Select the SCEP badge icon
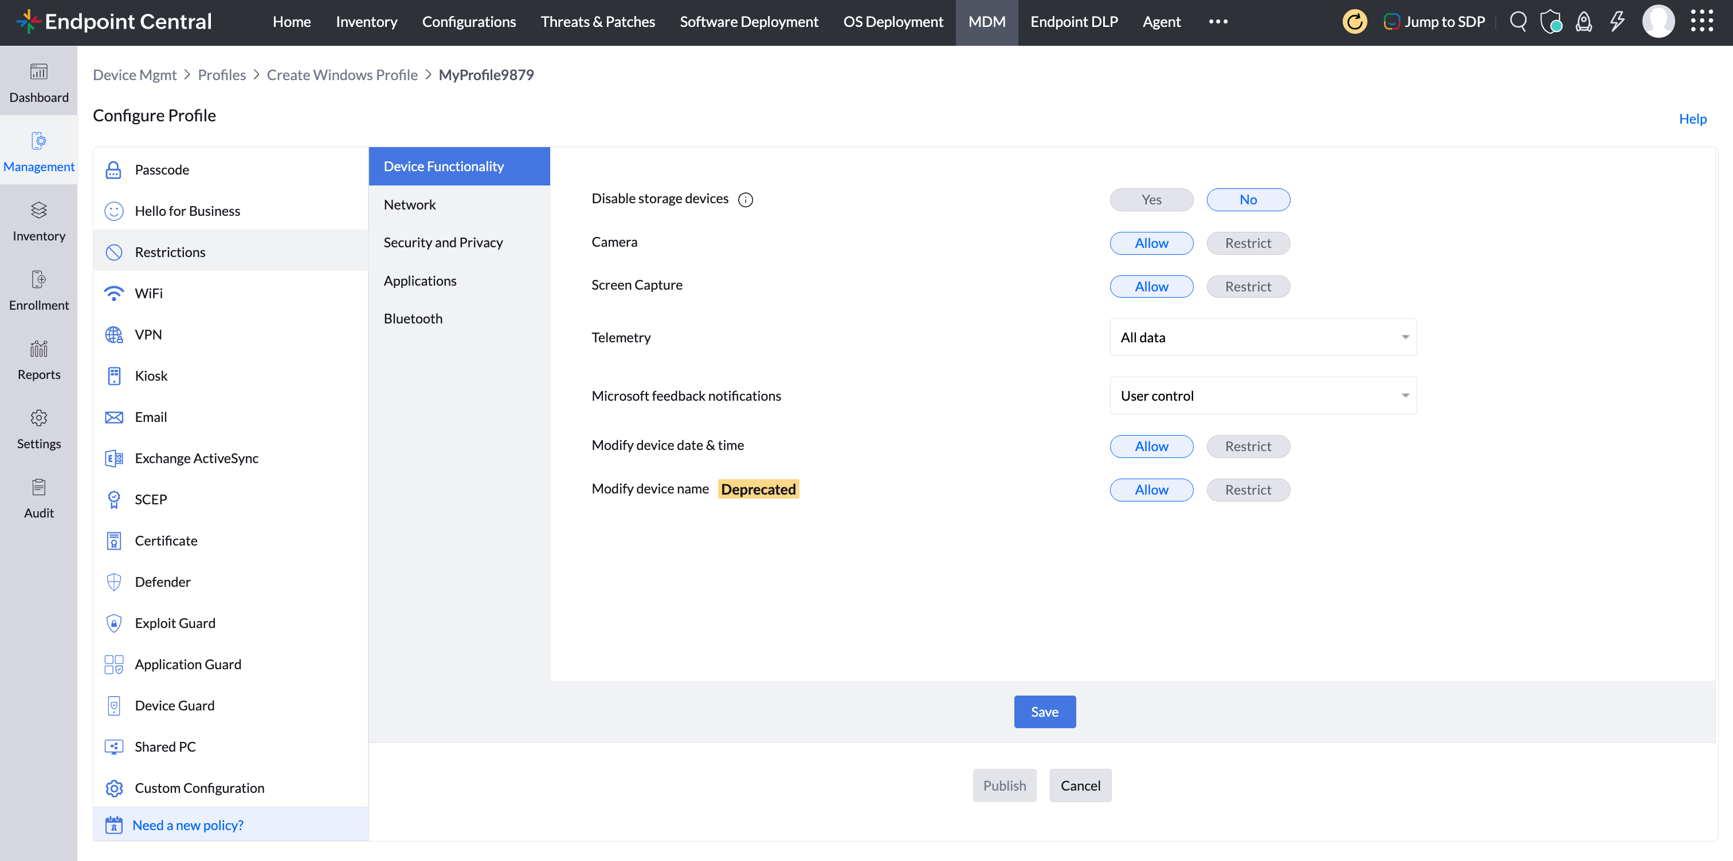 (113, 499)
